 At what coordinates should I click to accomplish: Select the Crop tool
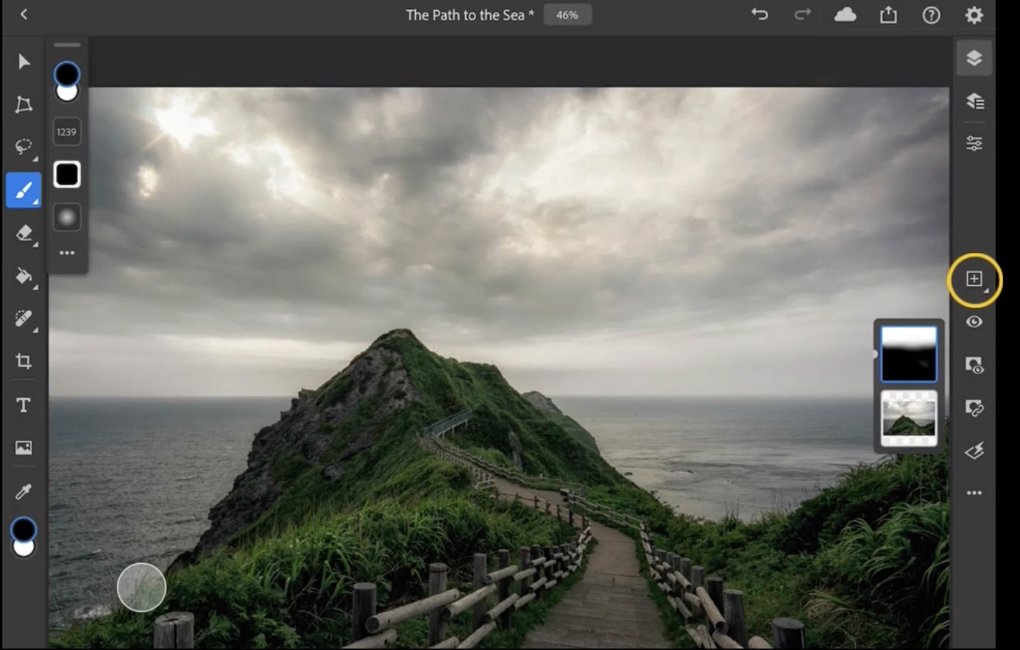pyautogui.click(x=24, y=361)
